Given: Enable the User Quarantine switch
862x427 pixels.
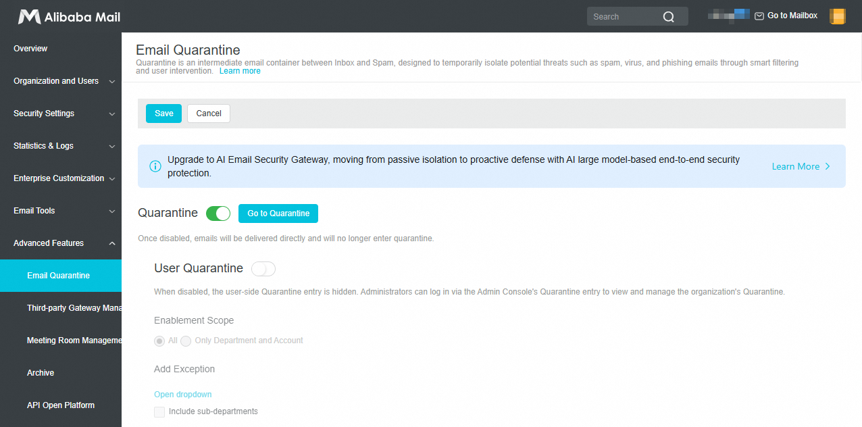Looking at the screenshot, I should pos(263,269).
